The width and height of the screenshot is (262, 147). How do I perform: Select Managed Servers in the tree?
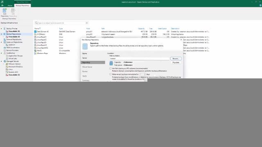13,61
